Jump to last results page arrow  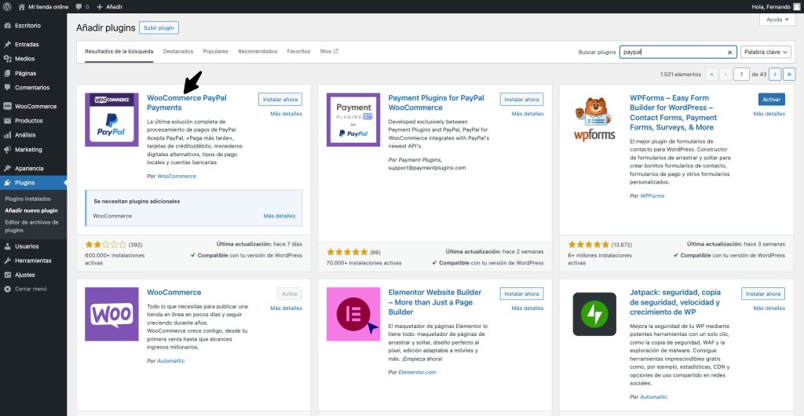tap(790, 75)
